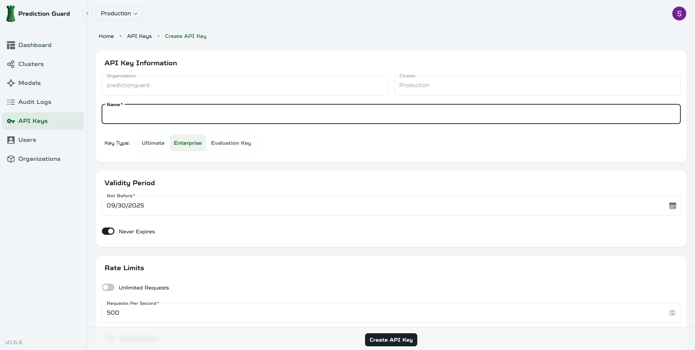
Task: Open the calendar picker for Not Before
Action: coord(673,205)
